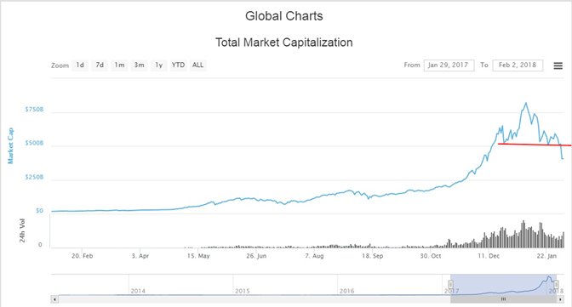Screen dimensions: 572x307
Task: Click the Global Charts heading
Action: click(x=283, y=16)
